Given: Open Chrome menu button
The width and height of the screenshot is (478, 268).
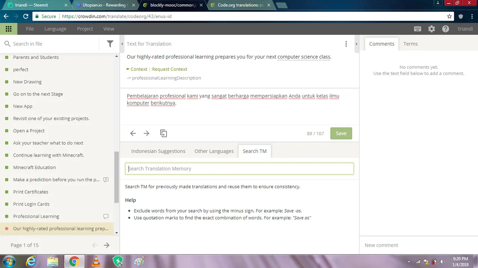Looking at the screenshot, I should pyautogui.click(x=472, y=16).
